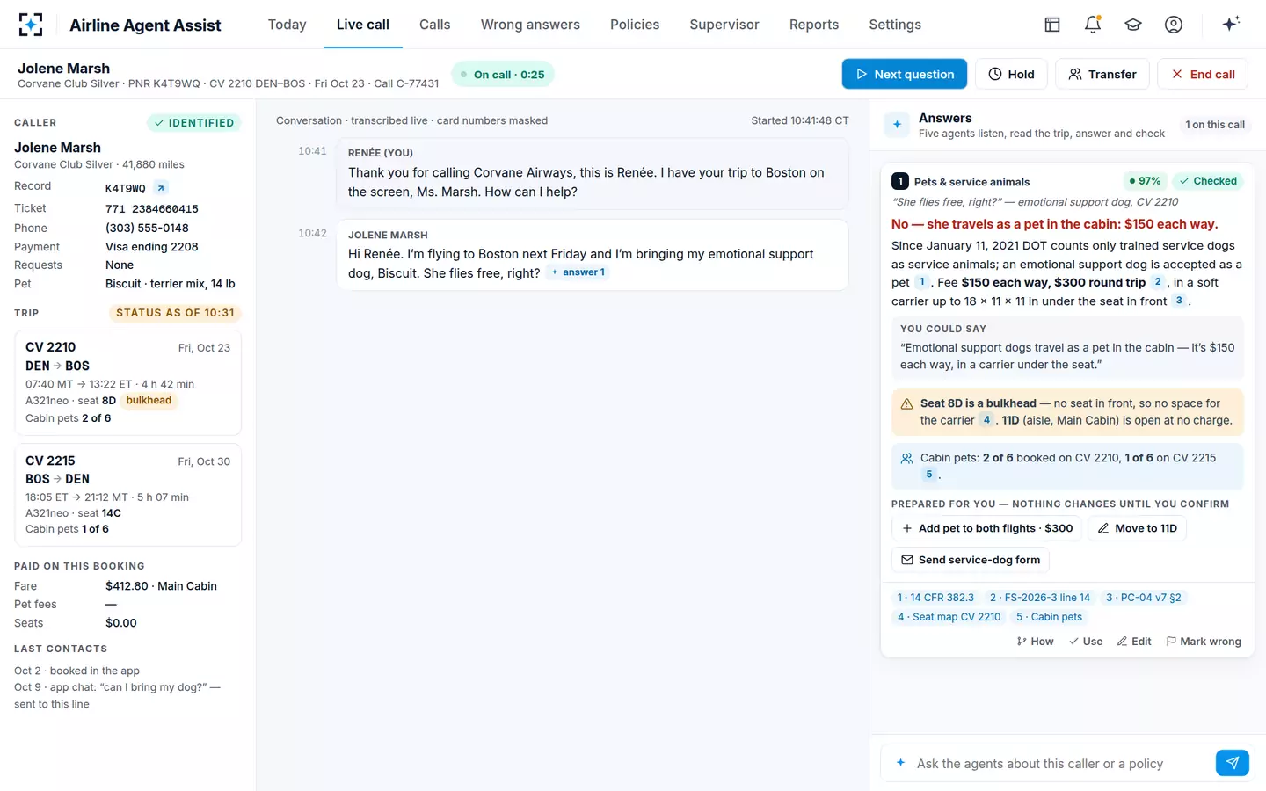Open Seat map CV 2210 source
The height and width of the screenshot is (791, 1266).
point(949,617)
